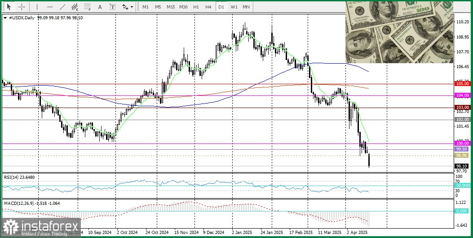The width and height of the screenshot is (473, 238).
Task: Choose the vertical line drawing tool
Action: tap(37, 7)
